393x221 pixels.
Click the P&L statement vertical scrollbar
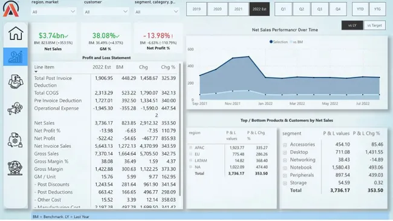point(180,130)
